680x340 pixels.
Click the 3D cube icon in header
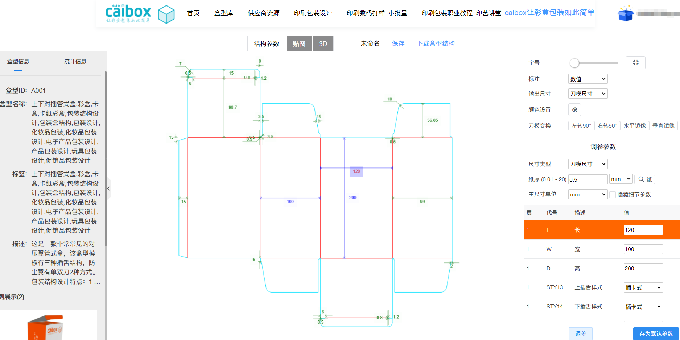(x=166, y=14)
